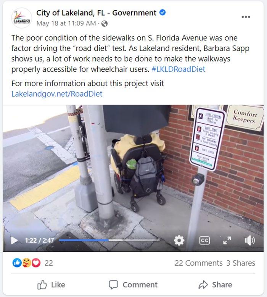267x297 pixels.
Task: Open video settings gear icon
Action: [x=179, y=241]
